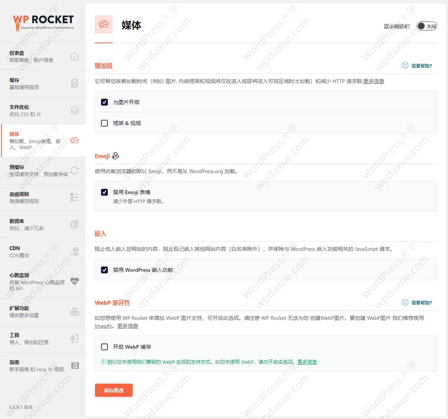Click the preload refresh arrows icon
The width and height of the screenshot is (448, 419).
(75, 170)
